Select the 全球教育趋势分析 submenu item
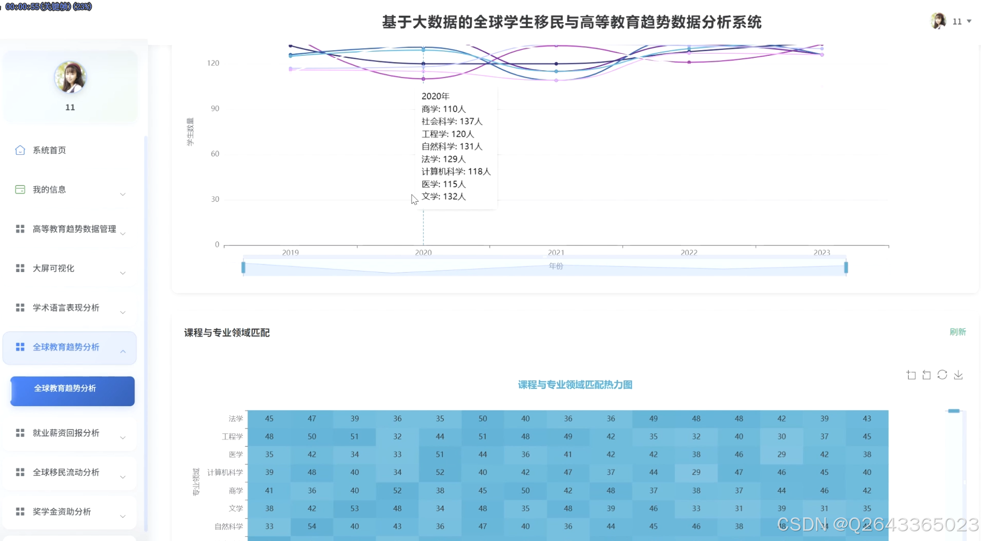 [72, 391]
